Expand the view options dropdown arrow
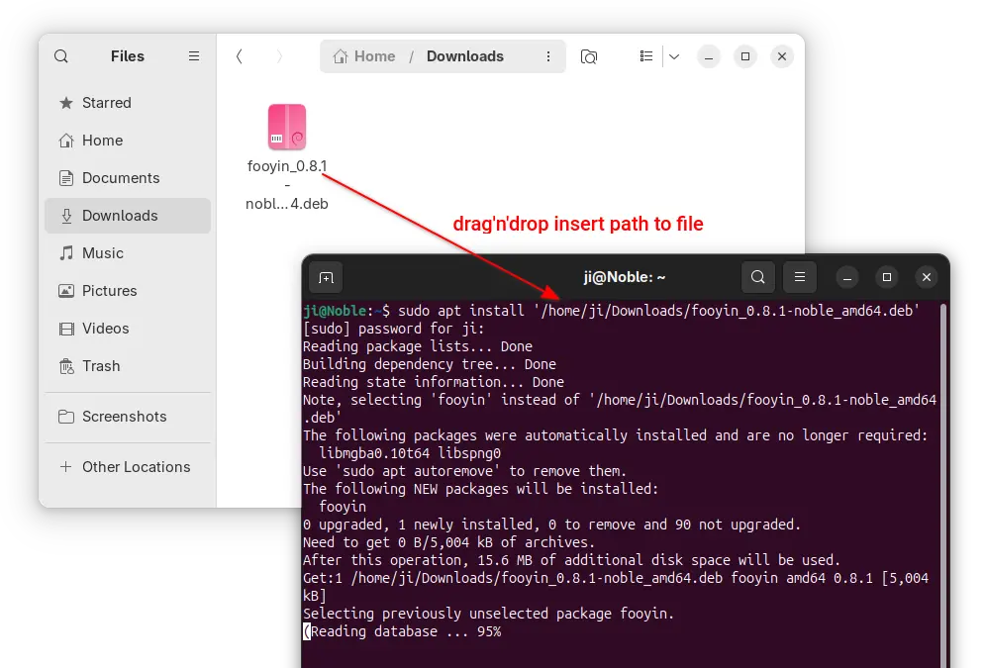This screenshot has width=986, height=668. (x=674, y=56)
